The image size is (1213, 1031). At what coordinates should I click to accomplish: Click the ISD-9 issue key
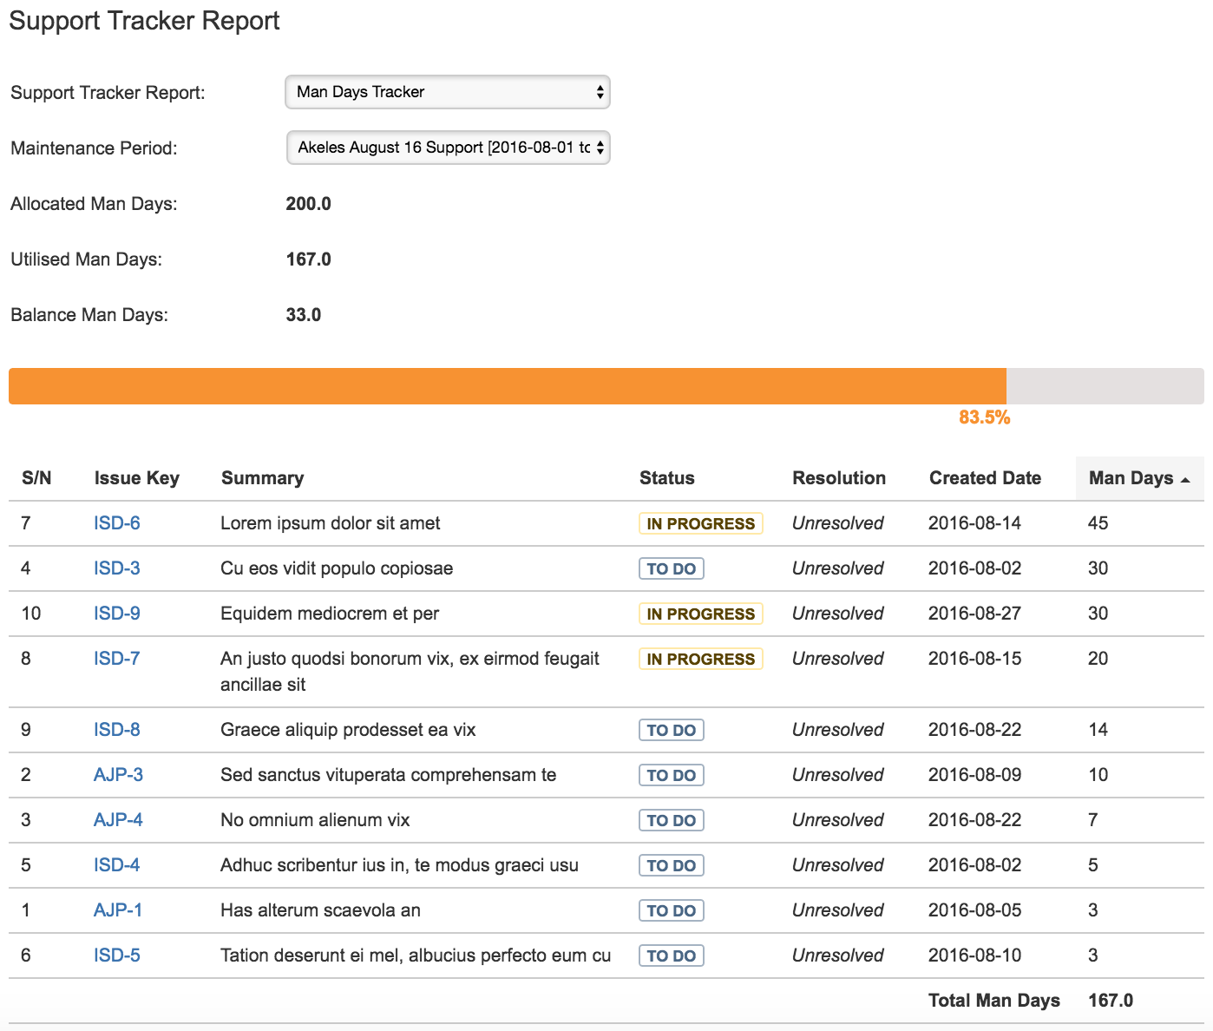(116, 614)
